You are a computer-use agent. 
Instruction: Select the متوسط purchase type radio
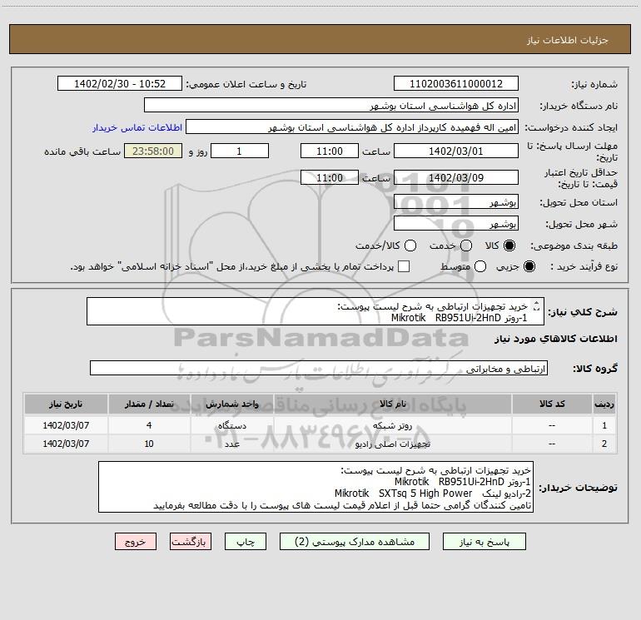[x=480, y=266]
